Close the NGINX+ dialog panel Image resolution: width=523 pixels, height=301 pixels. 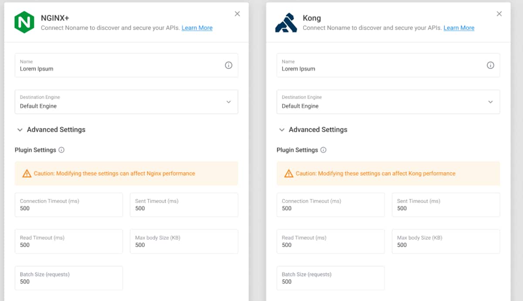[237, 14]
